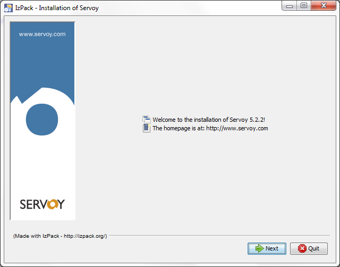
Task: Click the homepage http://www.servoy.com text
Action: (210, 128)
